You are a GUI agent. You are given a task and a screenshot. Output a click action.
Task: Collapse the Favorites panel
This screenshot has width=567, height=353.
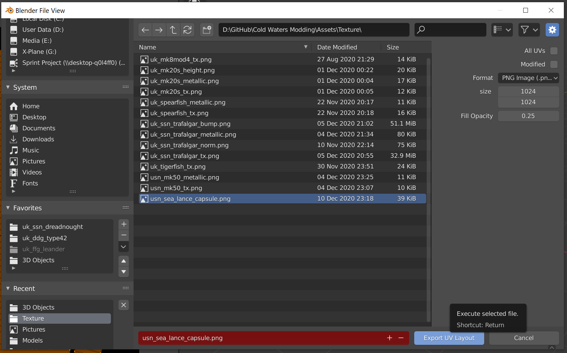(8, 208)
